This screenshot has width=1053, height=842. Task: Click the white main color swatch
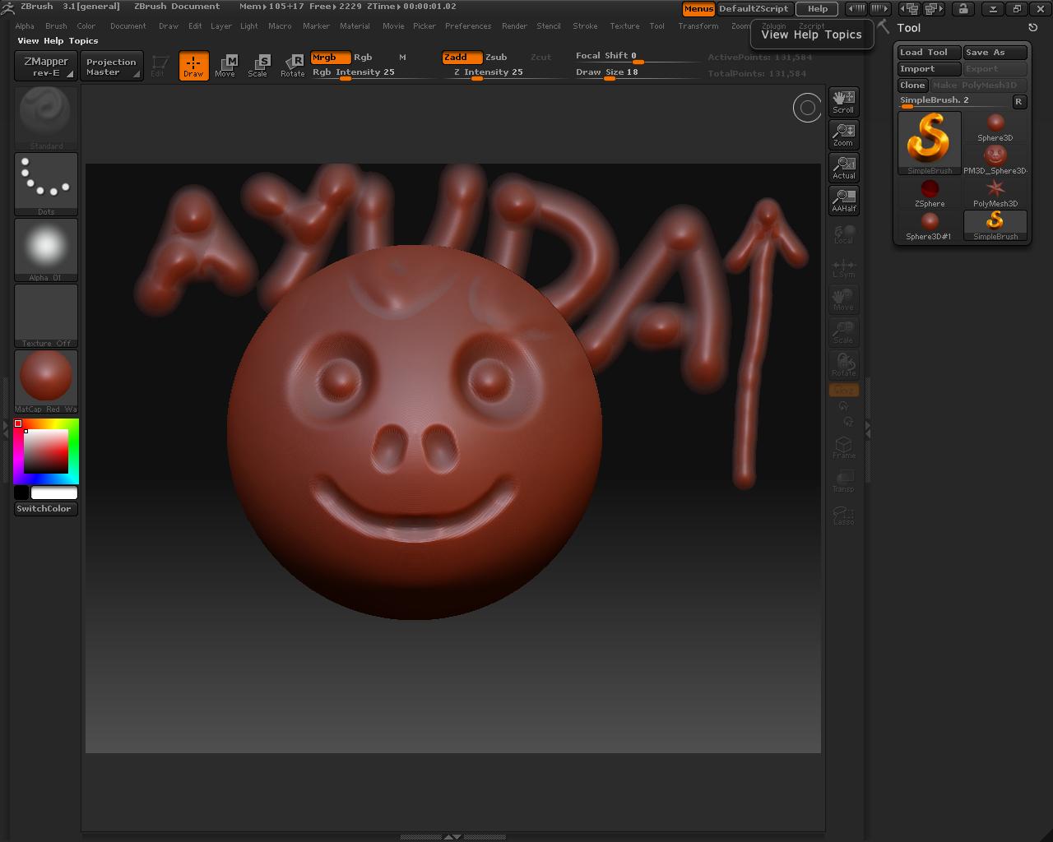tap(54, 493)
